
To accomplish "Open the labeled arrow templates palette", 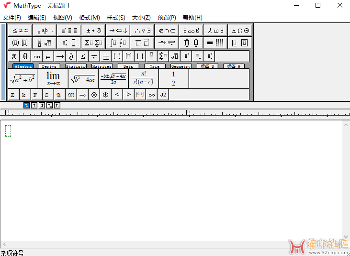I will coord(167,43).
